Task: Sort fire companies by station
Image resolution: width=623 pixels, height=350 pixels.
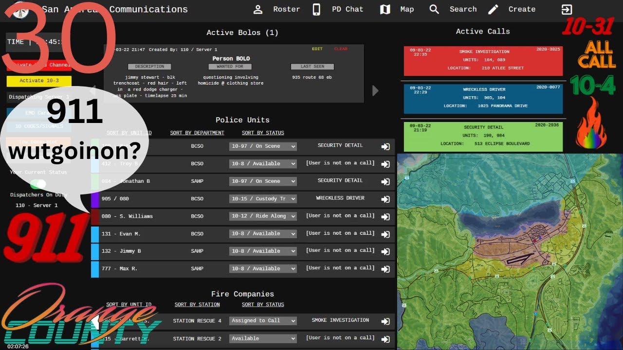Action: point(197,304)
